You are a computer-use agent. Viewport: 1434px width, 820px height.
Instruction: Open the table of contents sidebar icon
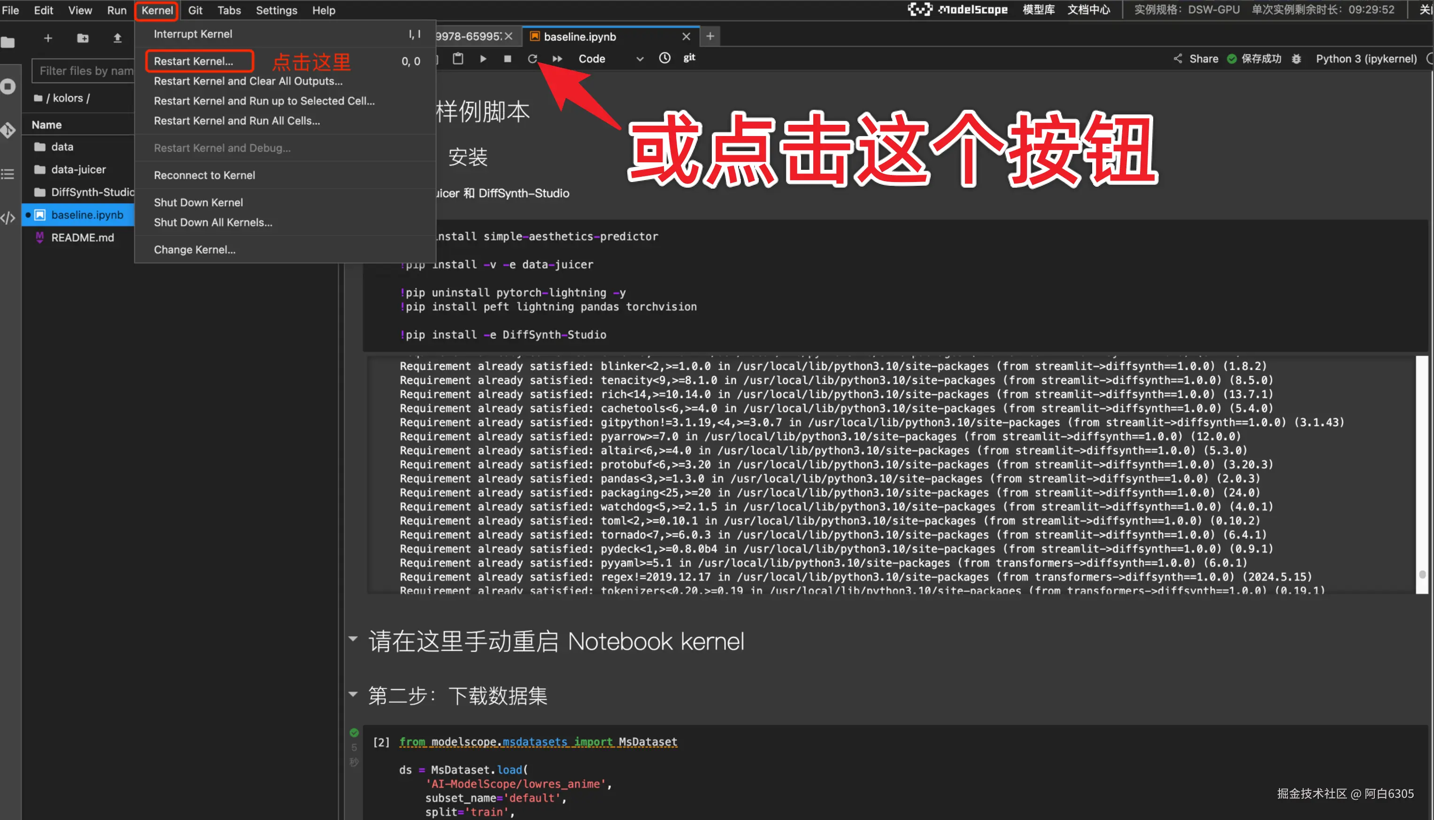click(8, 174)
